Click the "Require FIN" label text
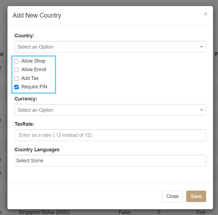 (34, 87)
